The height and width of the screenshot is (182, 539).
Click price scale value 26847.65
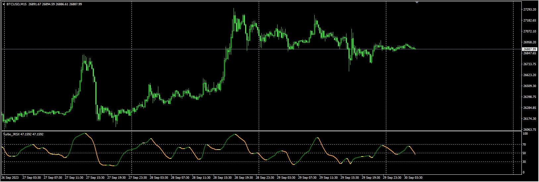tap(529, 53)
